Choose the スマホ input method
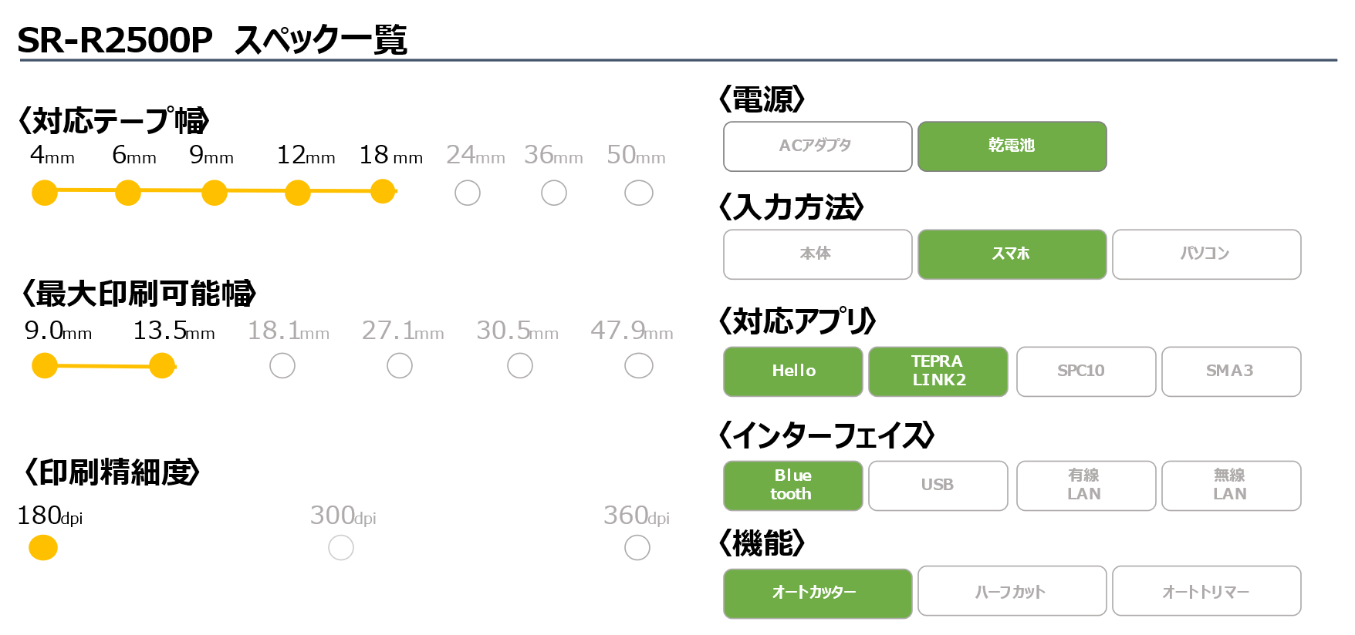1355x635 pixels. (x=1012, y=254)
